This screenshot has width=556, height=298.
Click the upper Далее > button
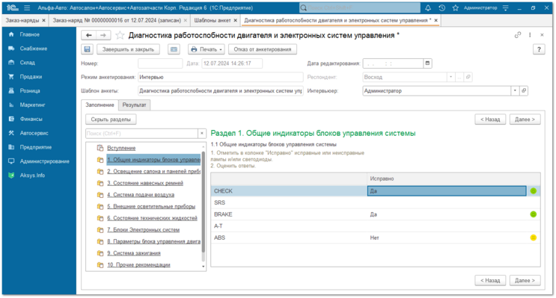[x=525, y=119]
